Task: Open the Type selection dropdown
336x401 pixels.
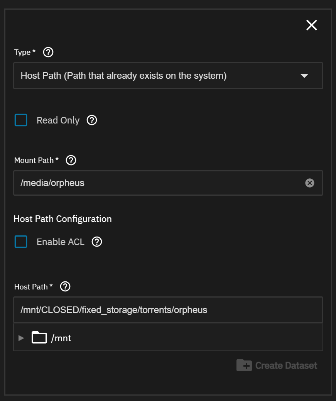Action: click(154, 76)
